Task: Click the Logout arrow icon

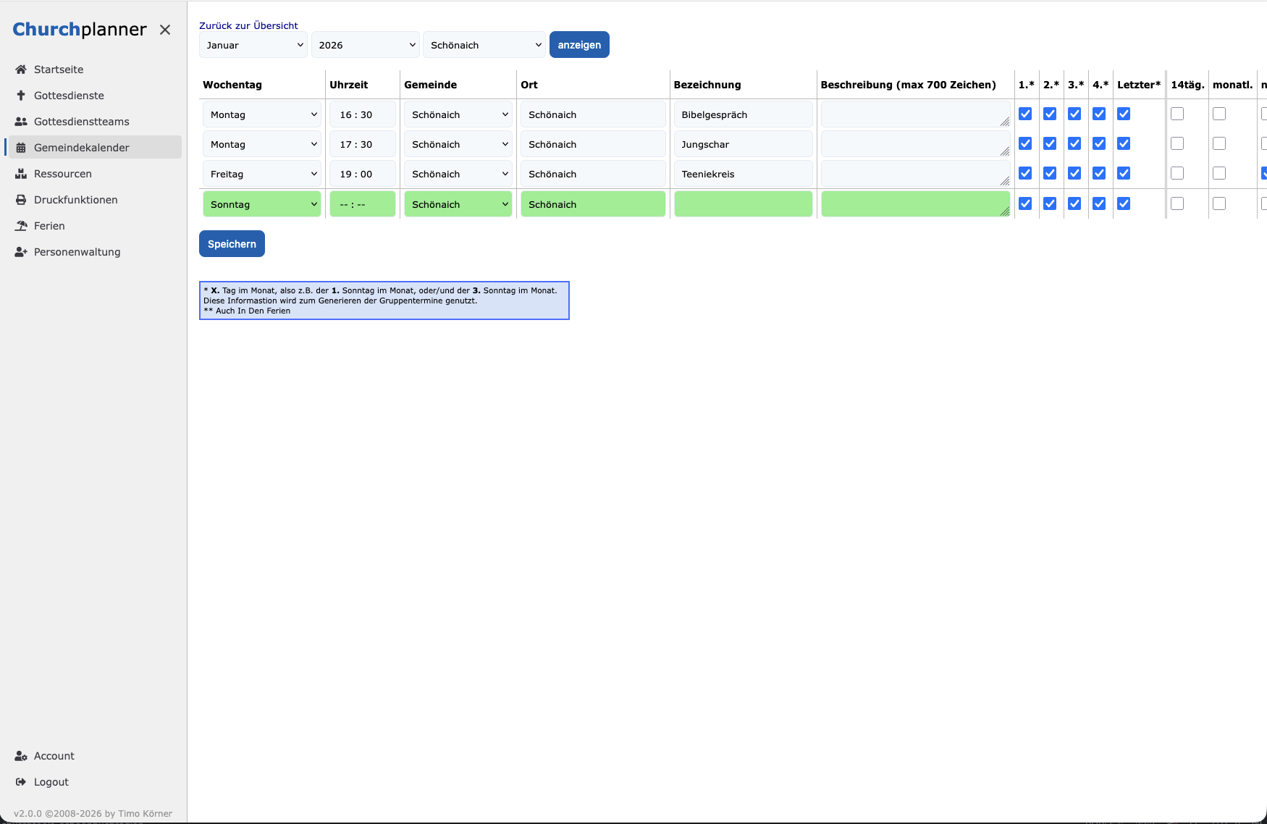Action: click(x=21, y=782)
